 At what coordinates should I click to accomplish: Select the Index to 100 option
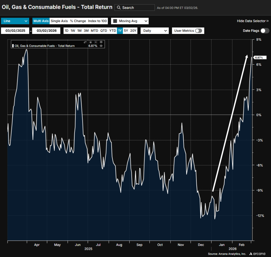pyautogui.click(x=98, y=21)
